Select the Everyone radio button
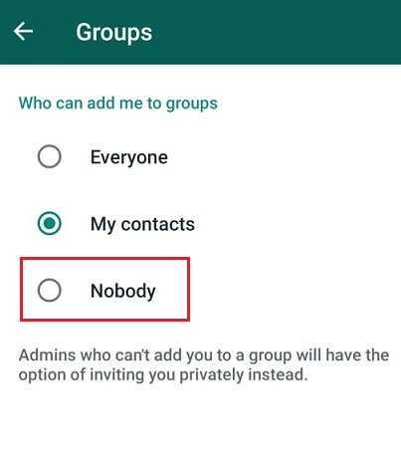The height and width of the screenshot is (461, 401). [49, 156]
